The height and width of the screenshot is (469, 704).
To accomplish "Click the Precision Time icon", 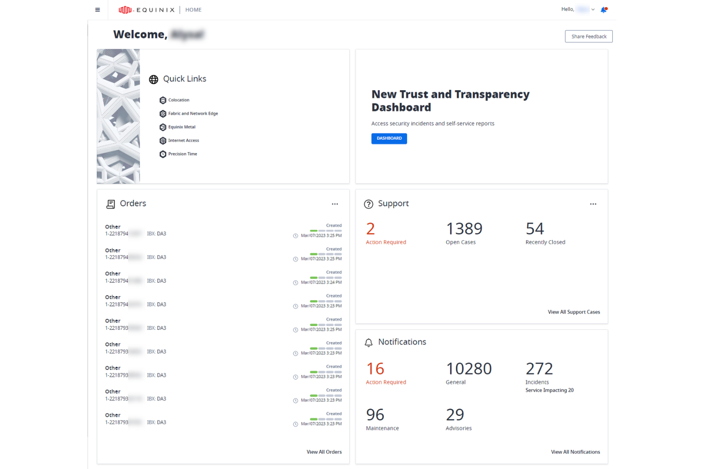I will (163, 154).
